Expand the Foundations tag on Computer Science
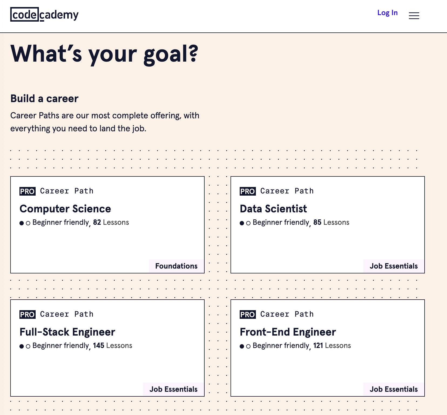This screenshot has width=447, height=415. click(176, 266)
